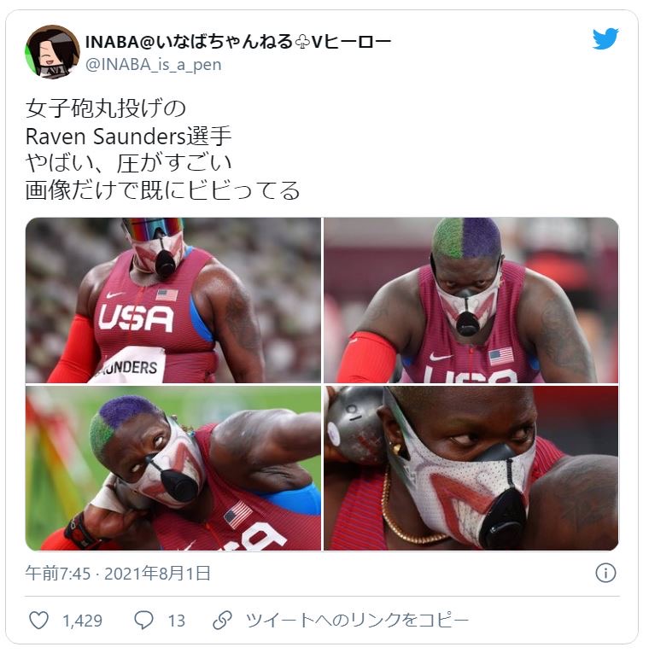Click the Twitter bird logo

605,38
